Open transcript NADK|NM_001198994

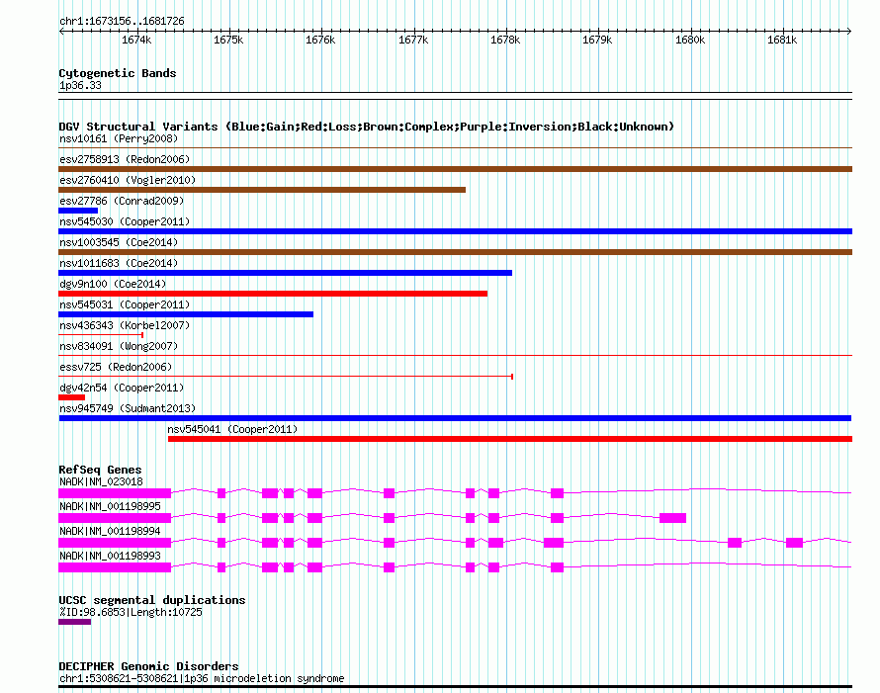[110, 532]
